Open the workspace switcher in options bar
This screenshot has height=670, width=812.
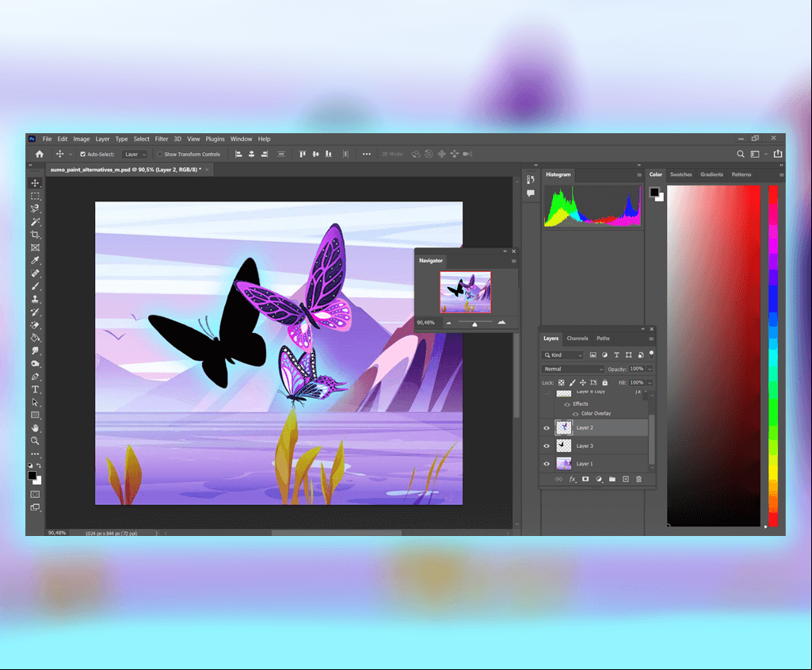pyautogui.click(x=758, y=154)
